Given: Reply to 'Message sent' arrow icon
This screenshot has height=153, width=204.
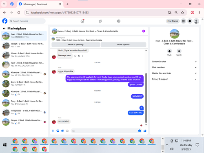Looking at the screenshot, I should pyautogui.click(x=79, y=56).
